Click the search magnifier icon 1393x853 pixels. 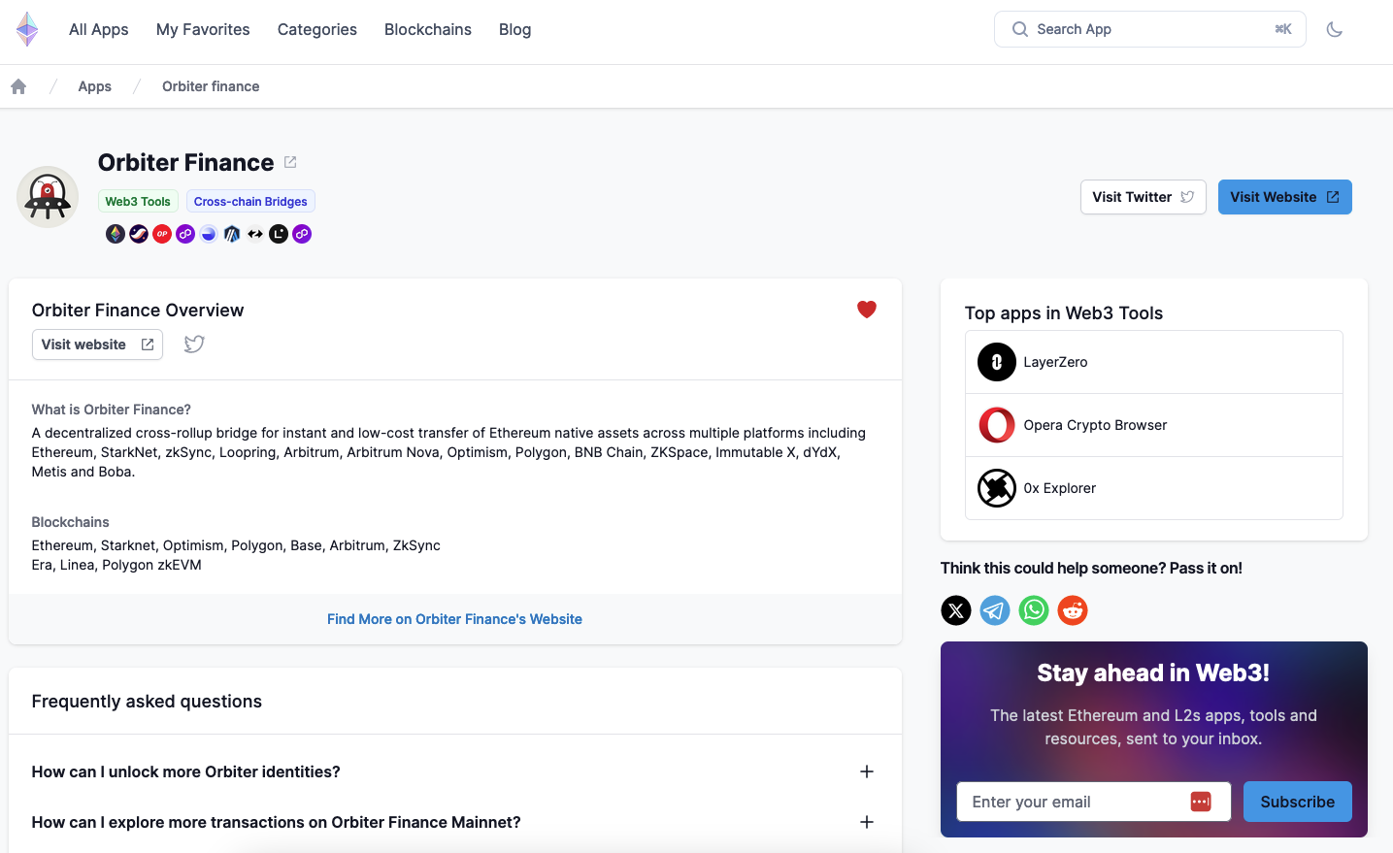(x=1020, y=29)
